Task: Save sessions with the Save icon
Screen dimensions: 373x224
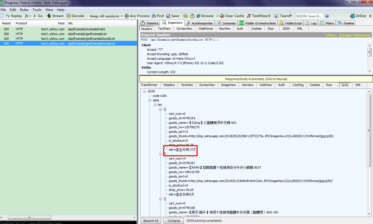Action: (x=173, y=16)
